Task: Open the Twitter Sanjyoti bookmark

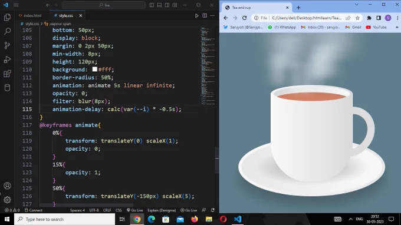Action: (243, 27)
